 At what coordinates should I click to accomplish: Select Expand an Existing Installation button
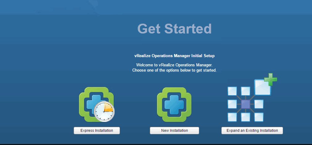(x=252, y=131)
